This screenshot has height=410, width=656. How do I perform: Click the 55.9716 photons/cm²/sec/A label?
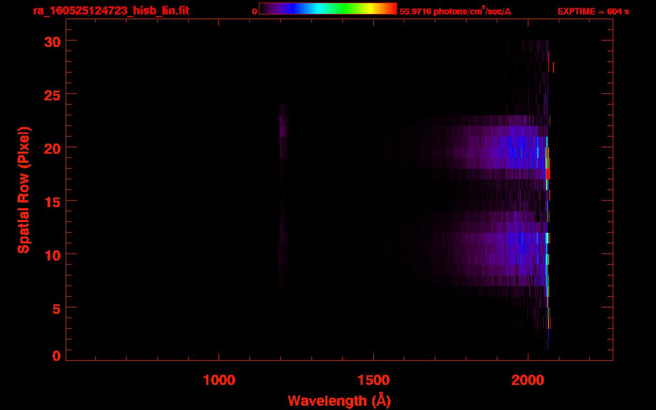[x=455, y=11]
